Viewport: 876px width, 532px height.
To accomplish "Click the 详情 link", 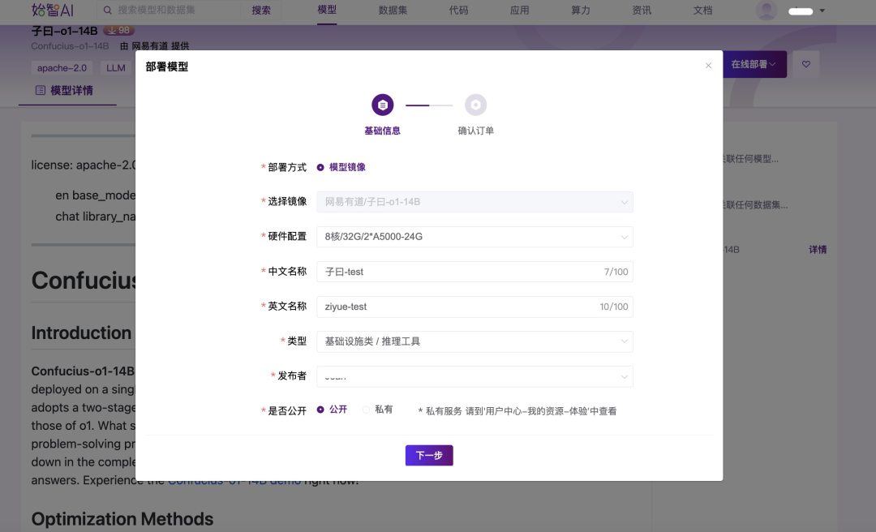I will tap(818, 249).
